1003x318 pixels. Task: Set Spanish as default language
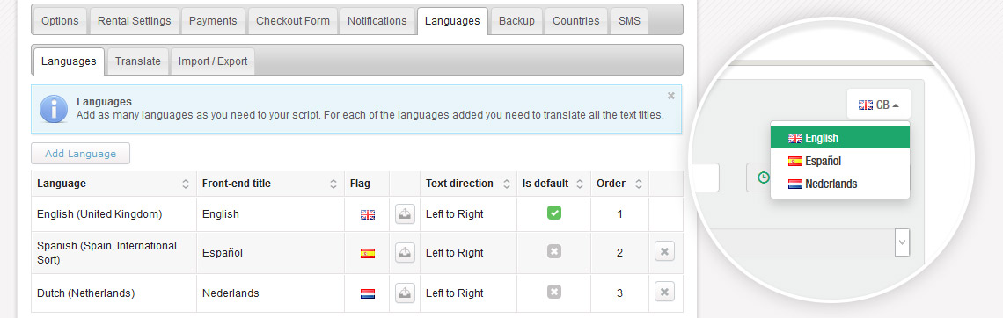click(x=554, y=251)
